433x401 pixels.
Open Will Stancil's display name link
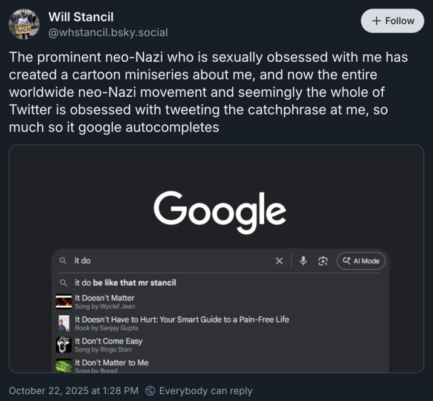tap(80, 17)
